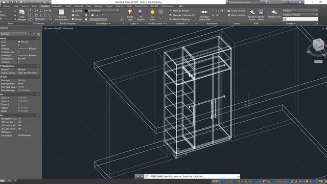Viewport: 327px width, 184px height.
Task: Click the Help icon in title bar
Action: pyautogui.click(x=300, y=2)
